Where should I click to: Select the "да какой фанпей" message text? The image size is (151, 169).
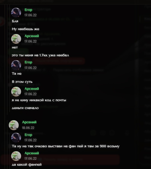click(x=27, y=164)
